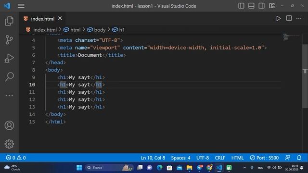Click the closing </body> tag on line 14
Screen dimensions: 308x173
pyautogui.click(x=55, y=114)
